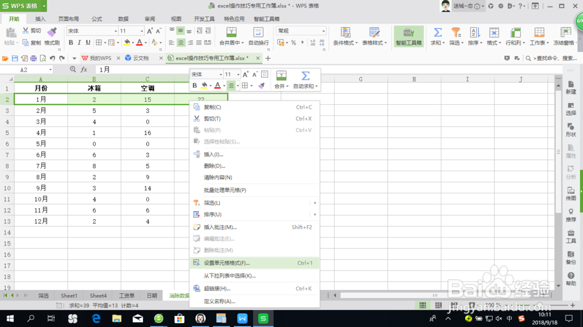
Task: Choose Hyperlink (超链接) from context menu
Action: (x=254, y=289)
